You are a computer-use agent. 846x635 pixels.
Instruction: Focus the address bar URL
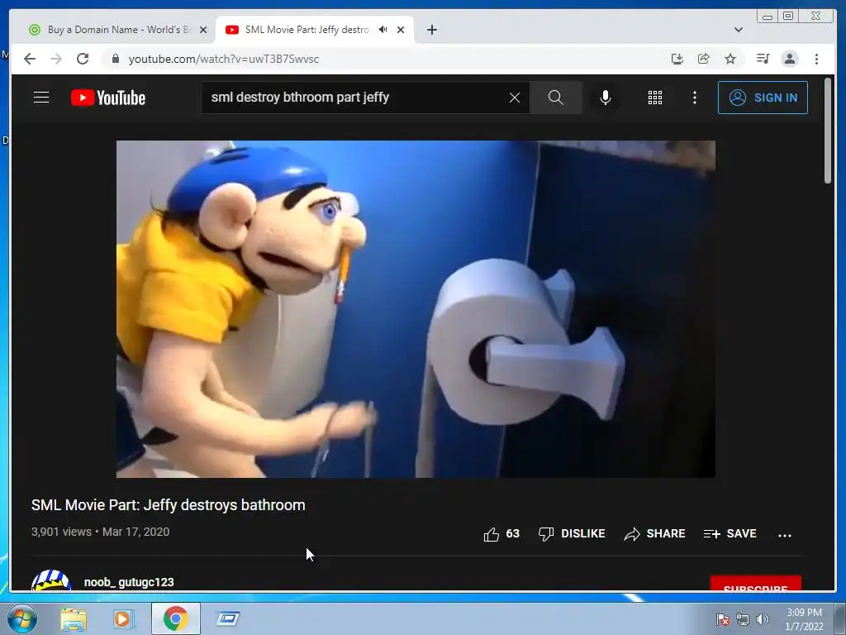(x=223, y=59)
